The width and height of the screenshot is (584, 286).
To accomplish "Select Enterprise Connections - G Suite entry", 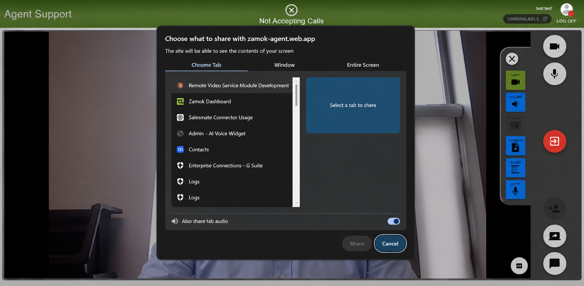I will (232, 165).
